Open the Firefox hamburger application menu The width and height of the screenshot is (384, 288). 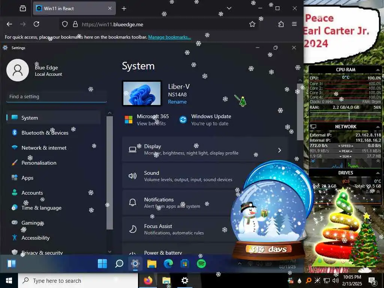coord(294,24)
